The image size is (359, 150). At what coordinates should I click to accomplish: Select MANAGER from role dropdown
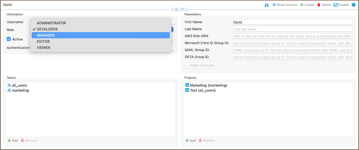point(46,35)
